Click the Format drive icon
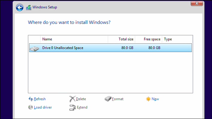This screenshot has height=119, width=212. (108, 99)
